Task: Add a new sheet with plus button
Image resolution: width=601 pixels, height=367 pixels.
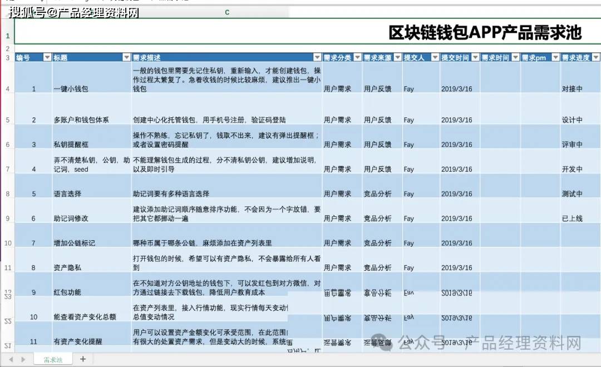Action: click(83, 359)
